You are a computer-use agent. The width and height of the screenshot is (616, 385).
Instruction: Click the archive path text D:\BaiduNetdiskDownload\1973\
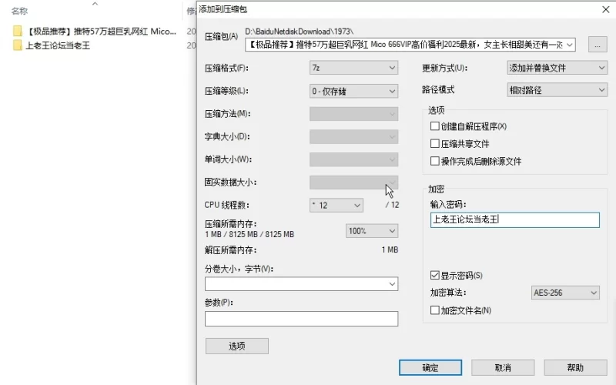click(299, 31)
